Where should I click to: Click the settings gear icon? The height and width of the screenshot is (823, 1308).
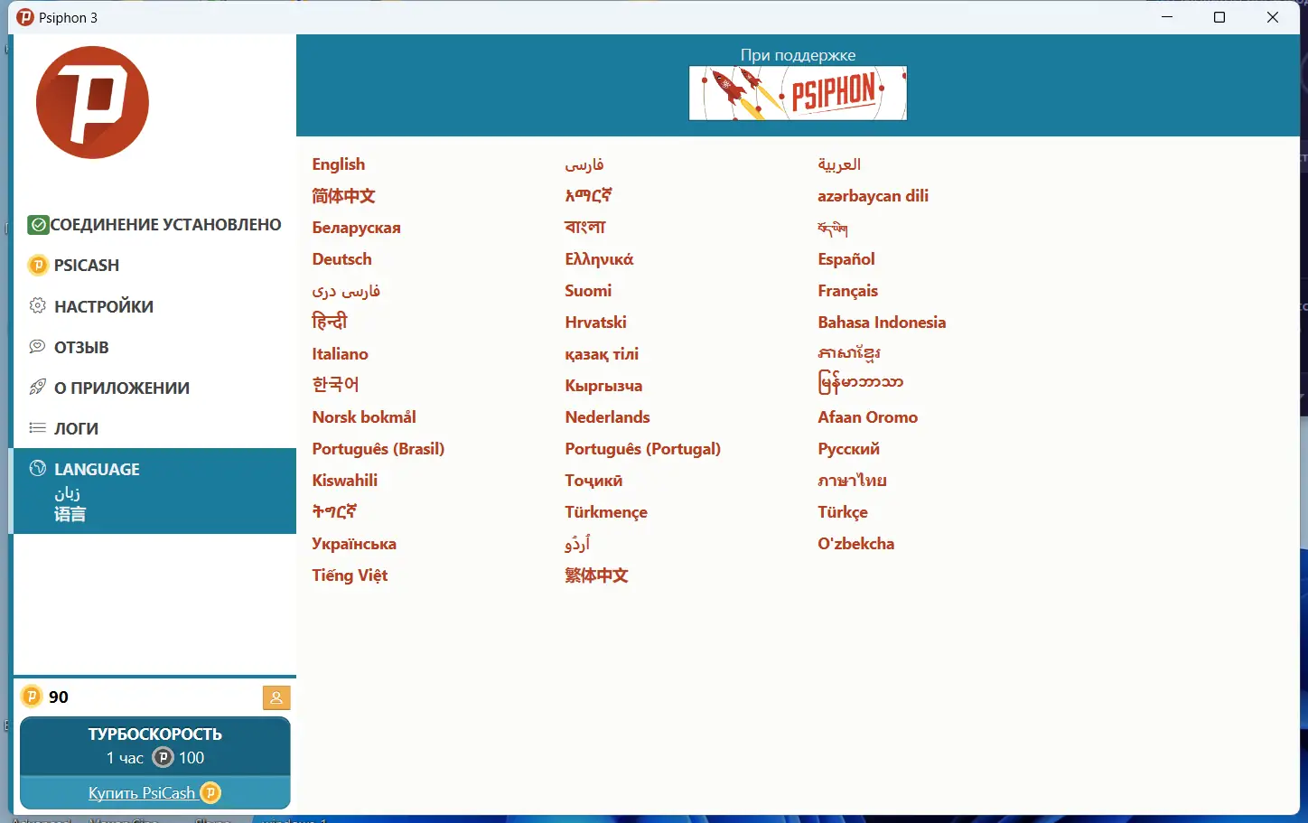38,306
